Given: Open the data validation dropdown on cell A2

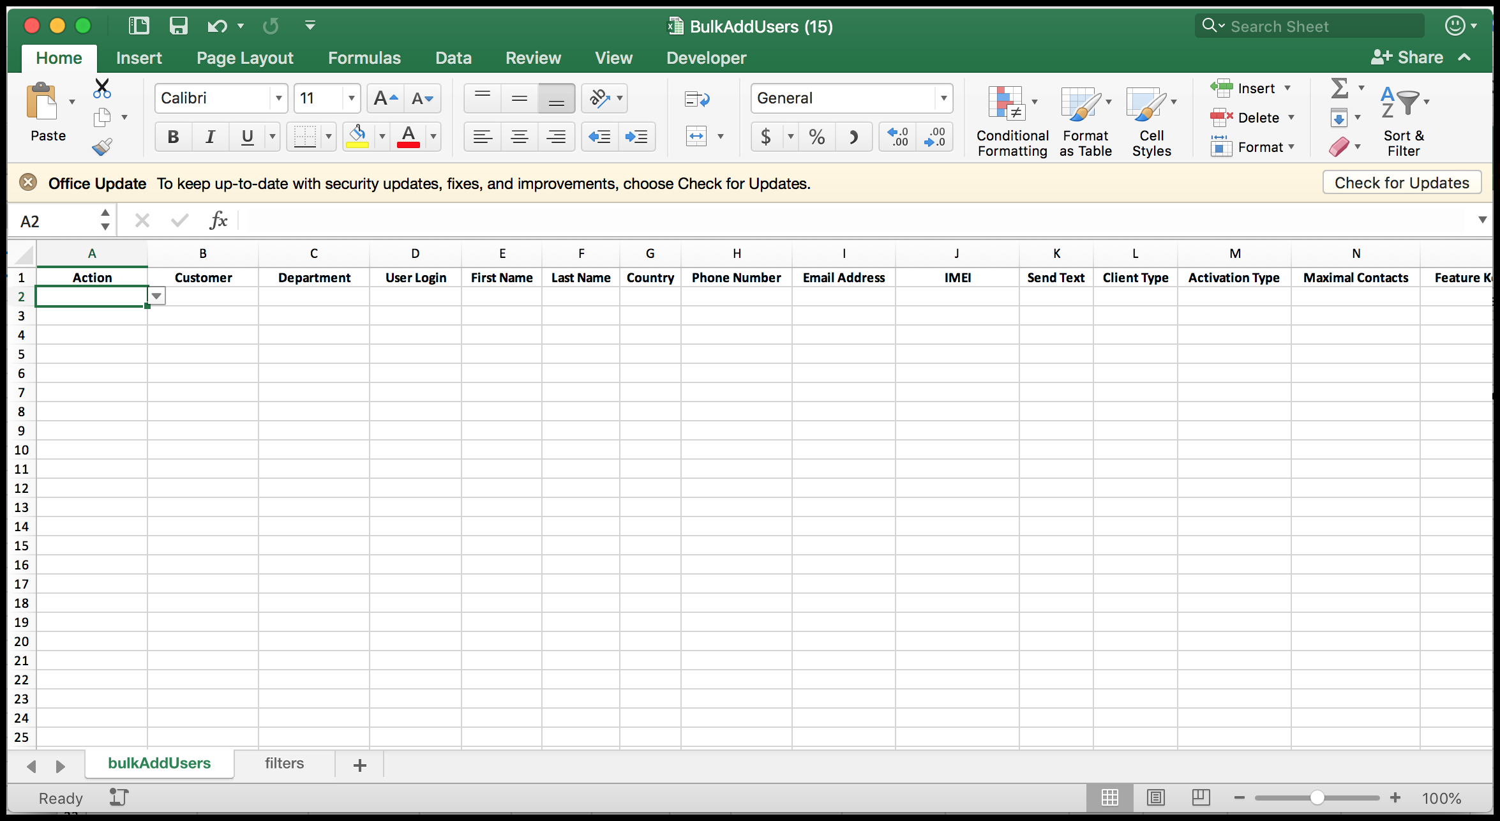Looking at the screenshot, I should point(156,296).
